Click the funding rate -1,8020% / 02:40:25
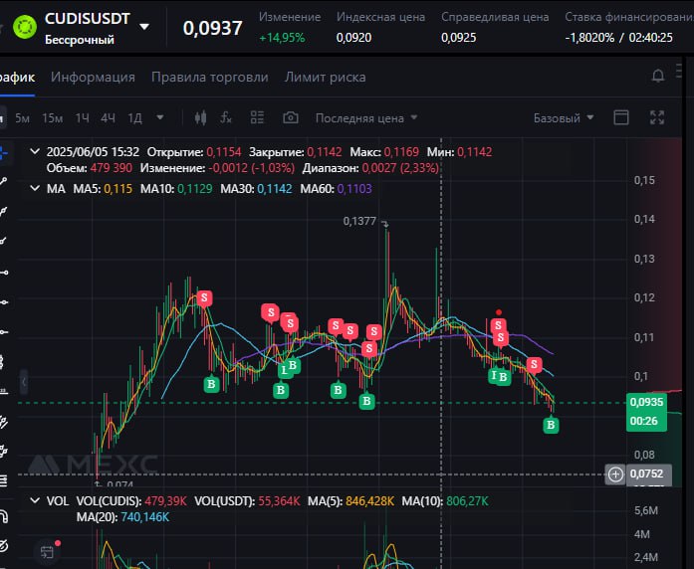The width and height of the screenshot is (694, 569). tap(618, 38)
